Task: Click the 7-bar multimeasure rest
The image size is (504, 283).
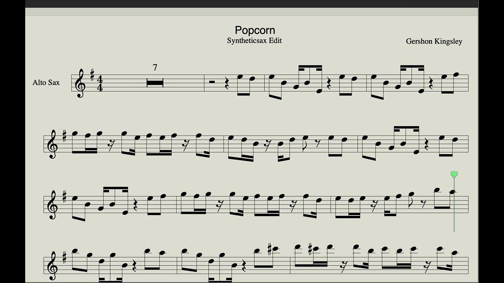Action: pos(155,83)
